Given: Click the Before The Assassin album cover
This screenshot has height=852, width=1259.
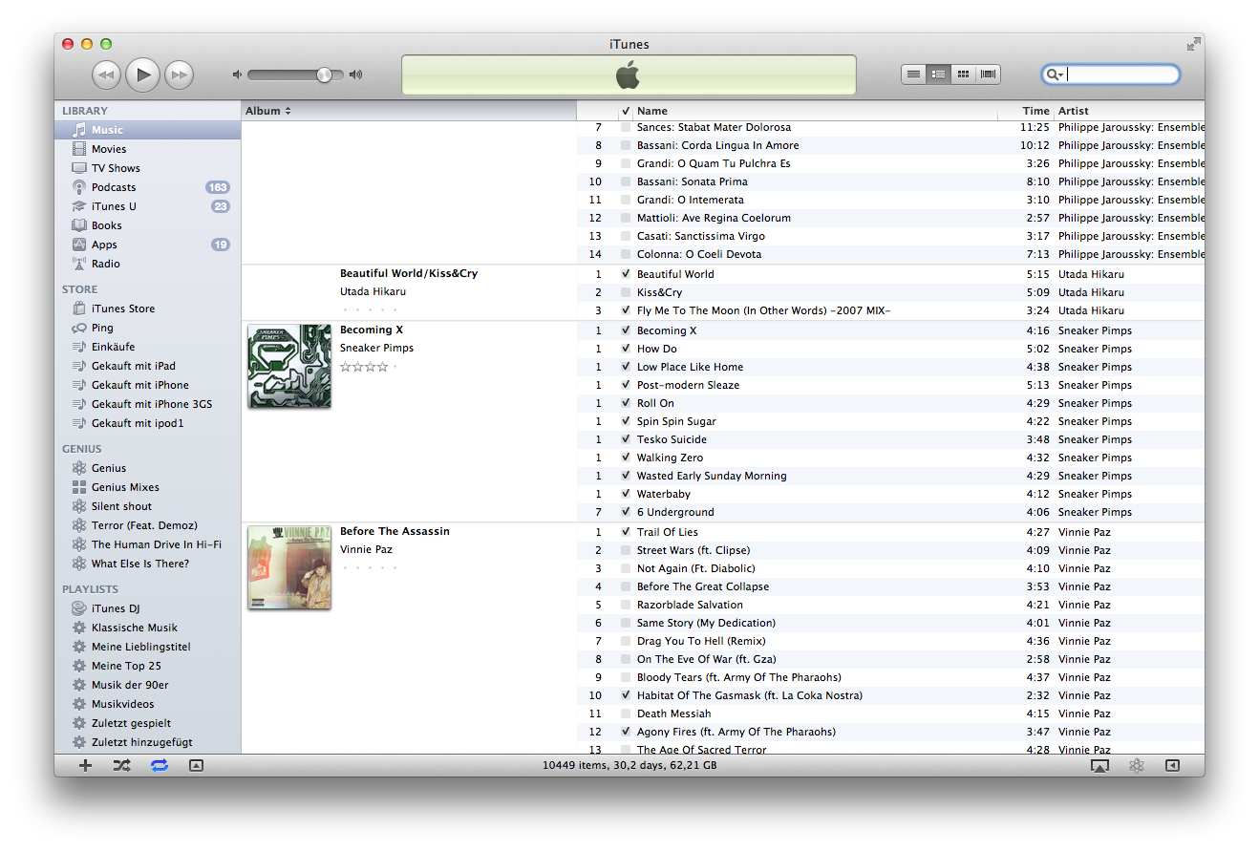Looking at the screenshot, I should (x=289, y=567).
